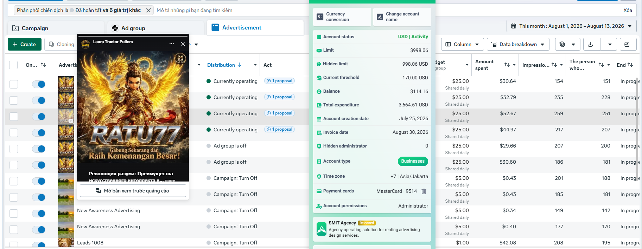Open Distribution column dropdown arrow
Viewport: 642px width, 249px height.
tap(255, 65)
